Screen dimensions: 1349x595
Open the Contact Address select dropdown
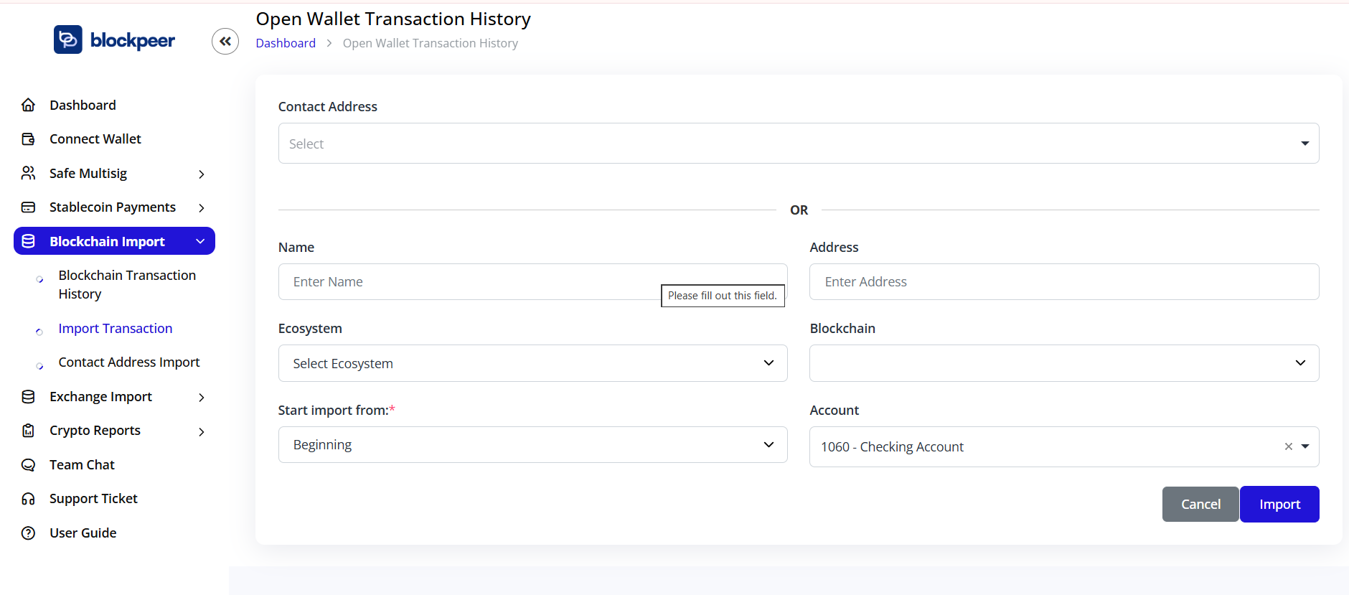click(798, 144)
